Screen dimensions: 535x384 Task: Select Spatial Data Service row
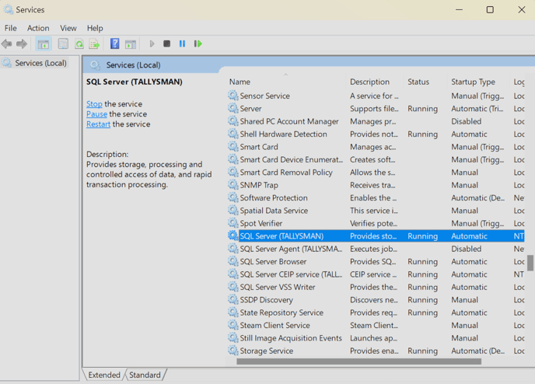pyautogui.click(x=376, y=211)
